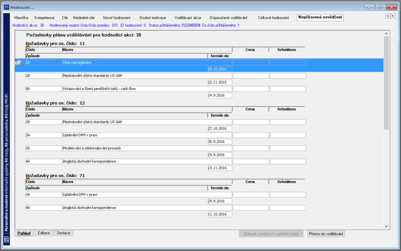The height and width of the screenshot is (251, 401).
Task: Switch to the Kompetence tab
Action: [x=45, y=18]
